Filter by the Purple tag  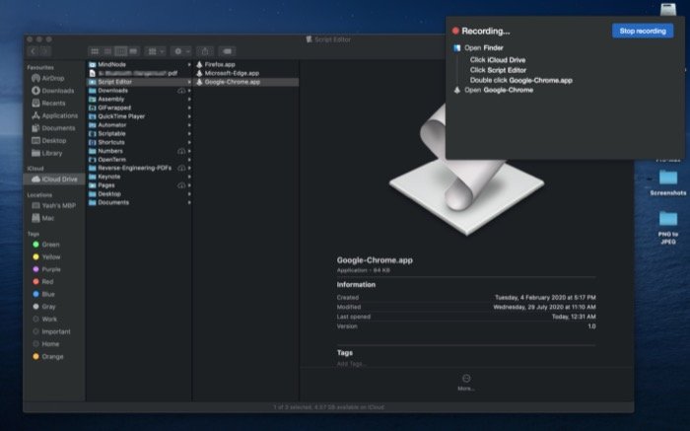[46, 269]
